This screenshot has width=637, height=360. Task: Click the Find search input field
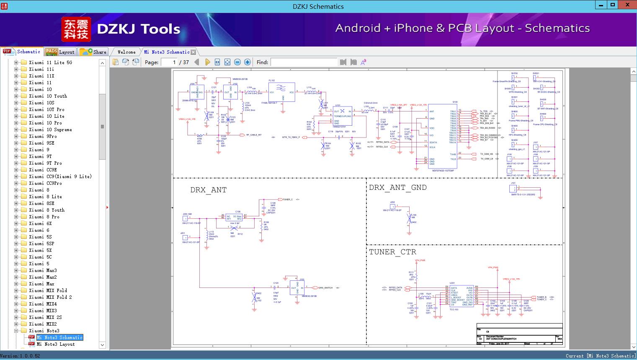click(x=304, y=62)
